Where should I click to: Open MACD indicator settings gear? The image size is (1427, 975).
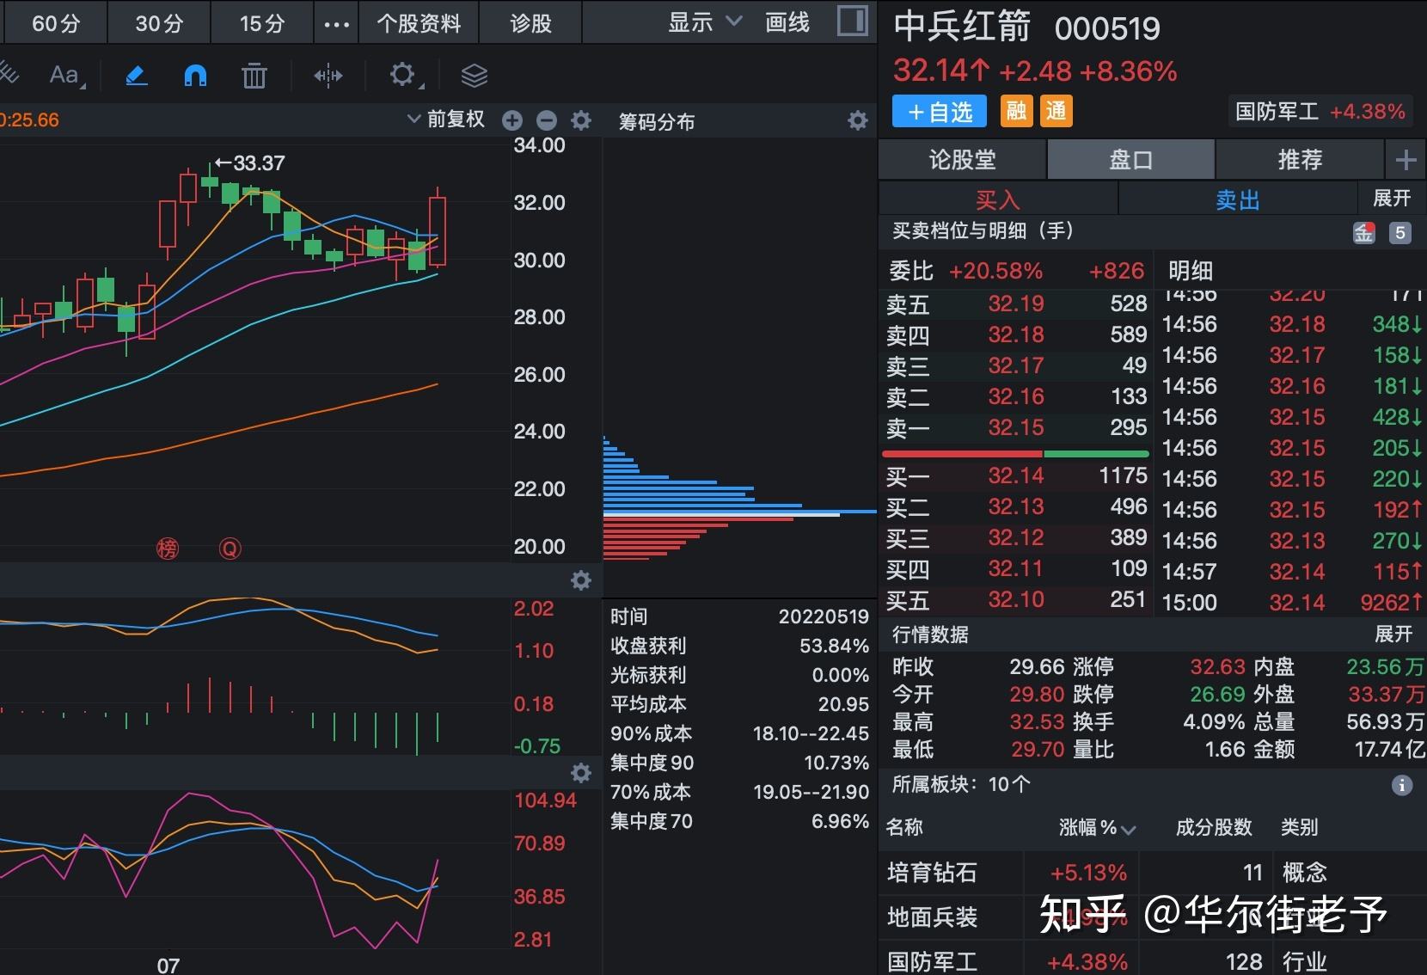click(x=581, y=580)
